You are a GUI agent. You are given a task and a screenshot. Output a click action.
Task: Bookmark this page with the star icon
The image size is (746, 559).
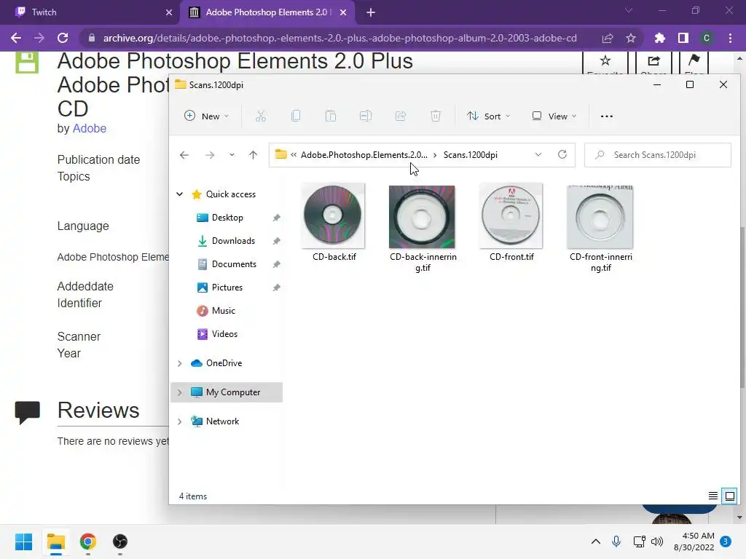(631, 38)
